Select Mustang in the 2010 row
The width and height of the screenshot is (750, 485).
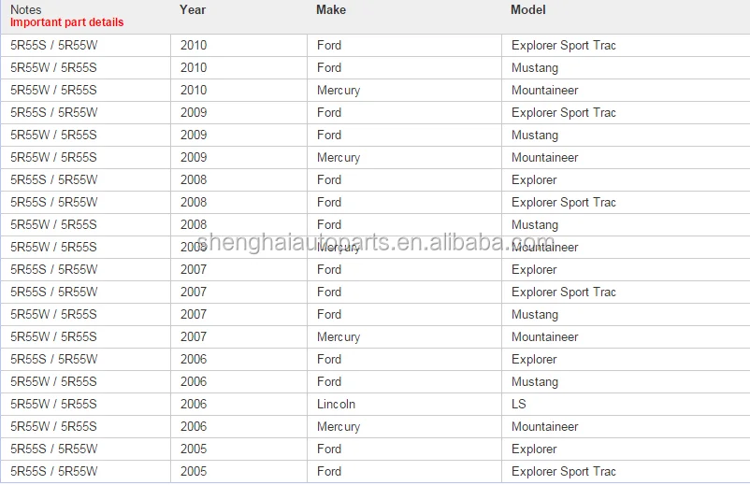[x=535, y=67]
